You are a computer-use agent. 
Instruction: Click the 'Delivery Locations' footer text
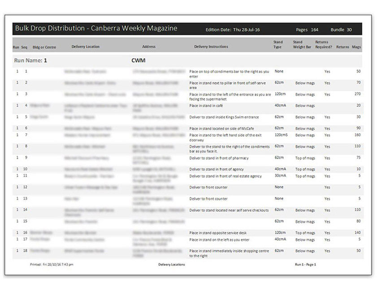(172, 264)
